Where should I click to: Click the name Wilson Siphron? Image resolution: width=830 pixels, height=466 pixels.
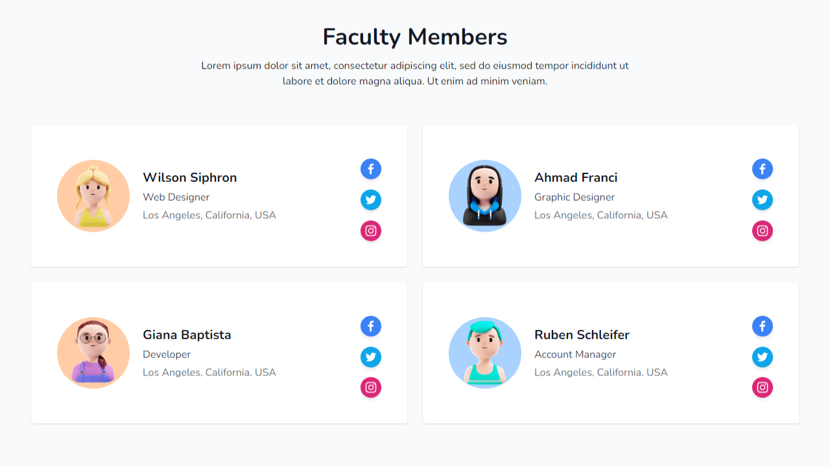[x=190, y=177]
